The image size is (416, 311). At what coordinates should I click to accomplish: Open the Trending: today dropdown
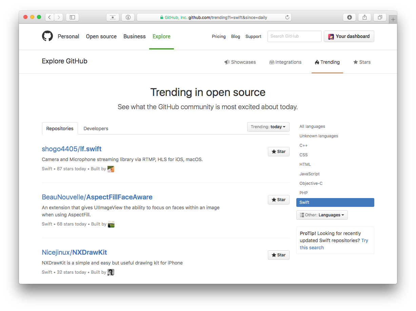coord(268,127)
